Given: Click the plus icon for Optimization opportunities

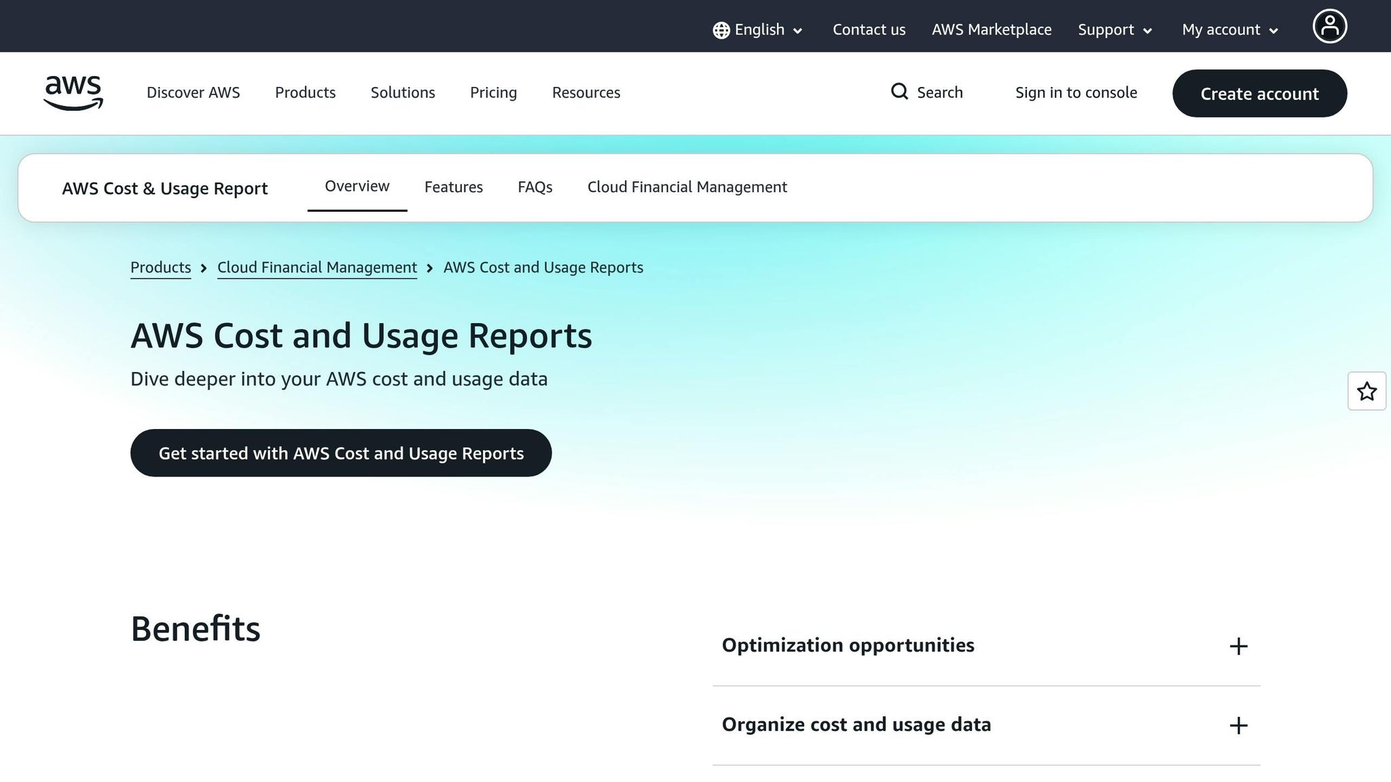Looking at the screenshot, I should tap(1238, 646).
